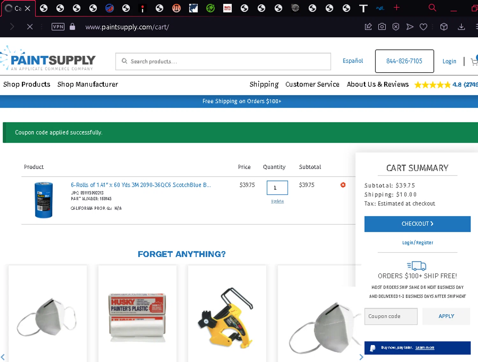
Task: Click Free Shipping on Orders $100+ banner
Action: (242, 101)
